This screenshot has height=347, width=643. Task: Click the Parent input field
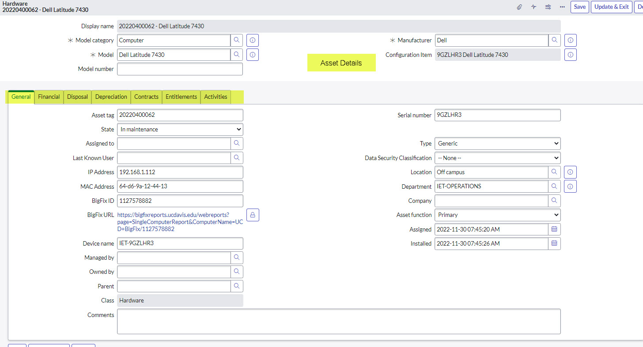174,286
